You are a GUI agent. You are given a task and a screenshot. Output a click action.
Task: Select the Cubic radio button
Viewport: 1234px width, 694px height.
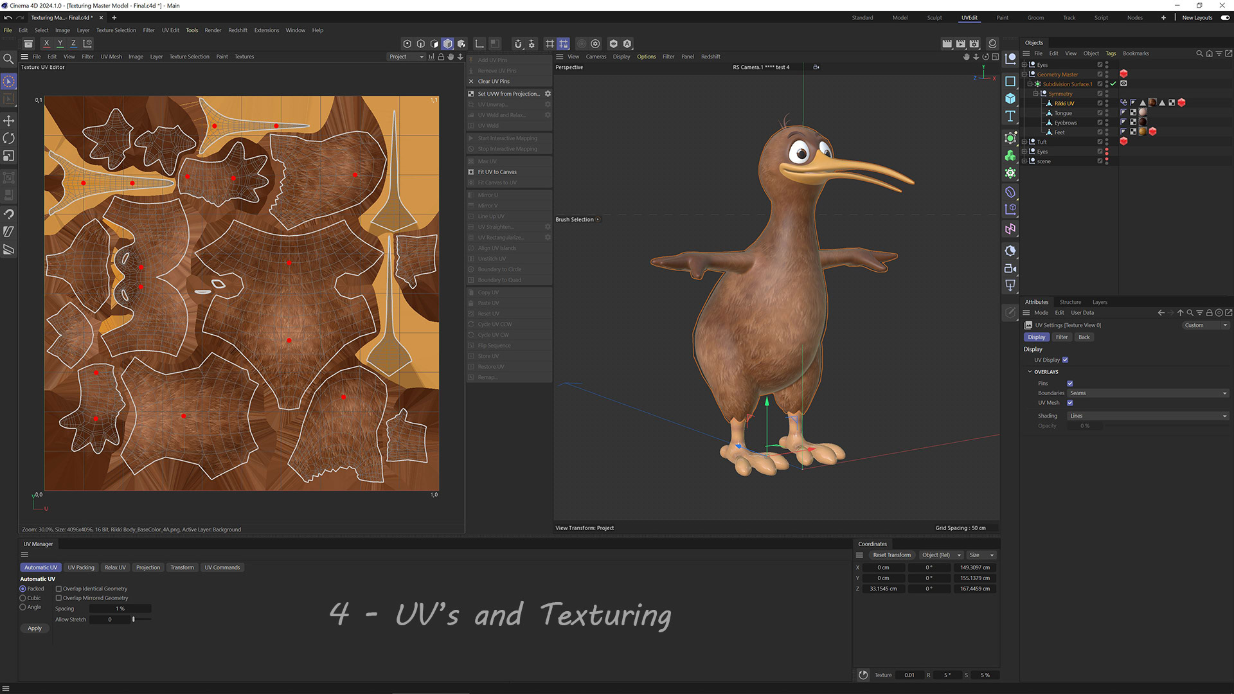pos(23,598)
